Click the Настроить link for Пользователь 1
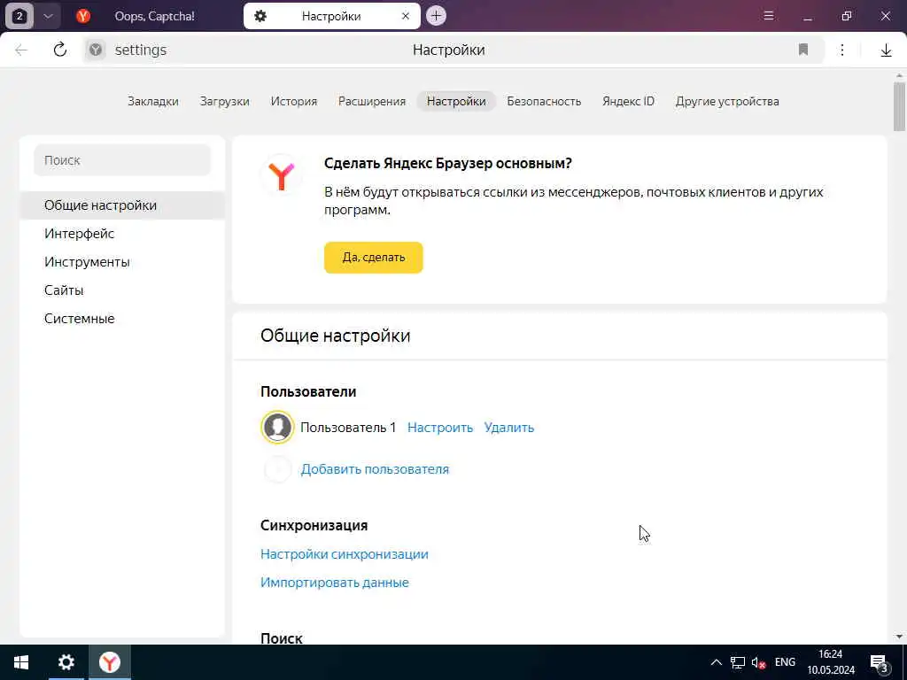Viewport: 907px width, 680px height. coord(440,428)
